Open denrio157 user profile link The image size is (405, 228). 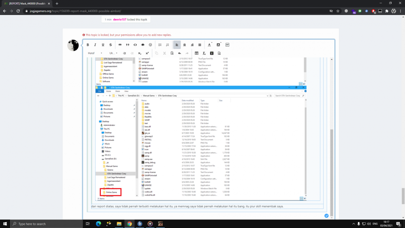coord(119,19)
